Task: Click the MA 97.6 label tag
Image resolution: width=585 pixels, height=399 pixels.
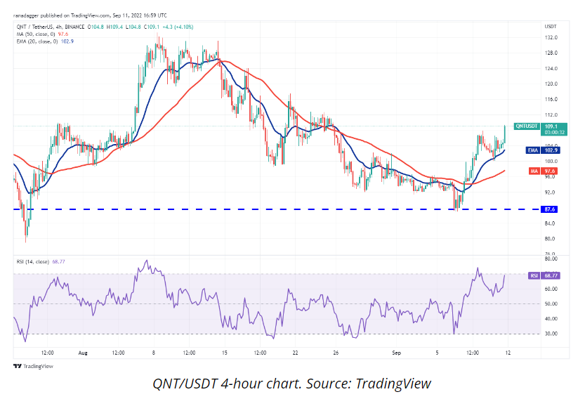Action: click(544, 171)
